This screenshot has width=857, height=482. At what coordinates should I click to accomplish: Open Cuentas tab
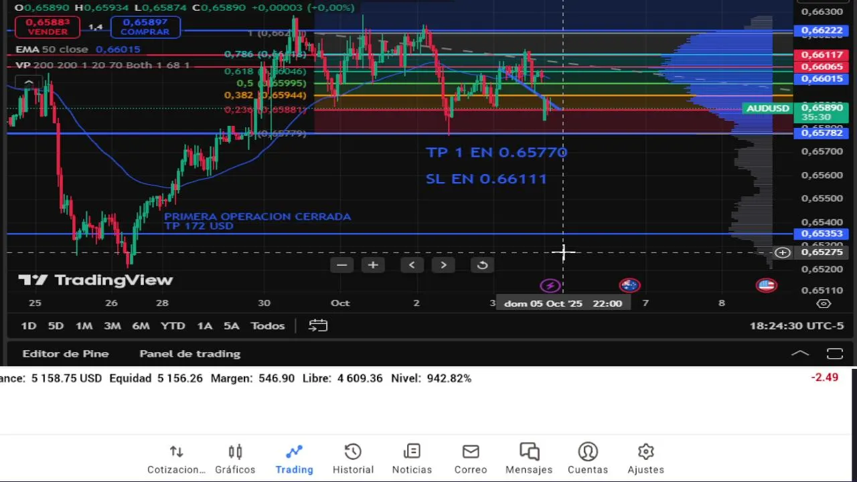(588, 459)
